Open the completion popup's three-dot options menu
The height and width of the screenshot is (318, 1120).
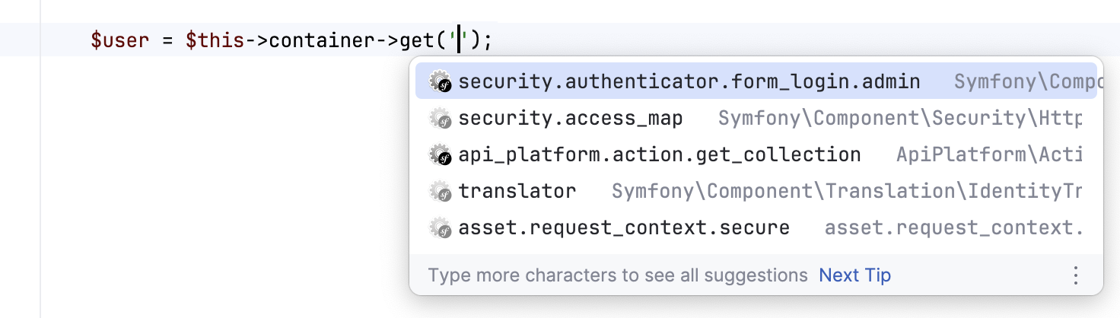[x=1075, y=275]
